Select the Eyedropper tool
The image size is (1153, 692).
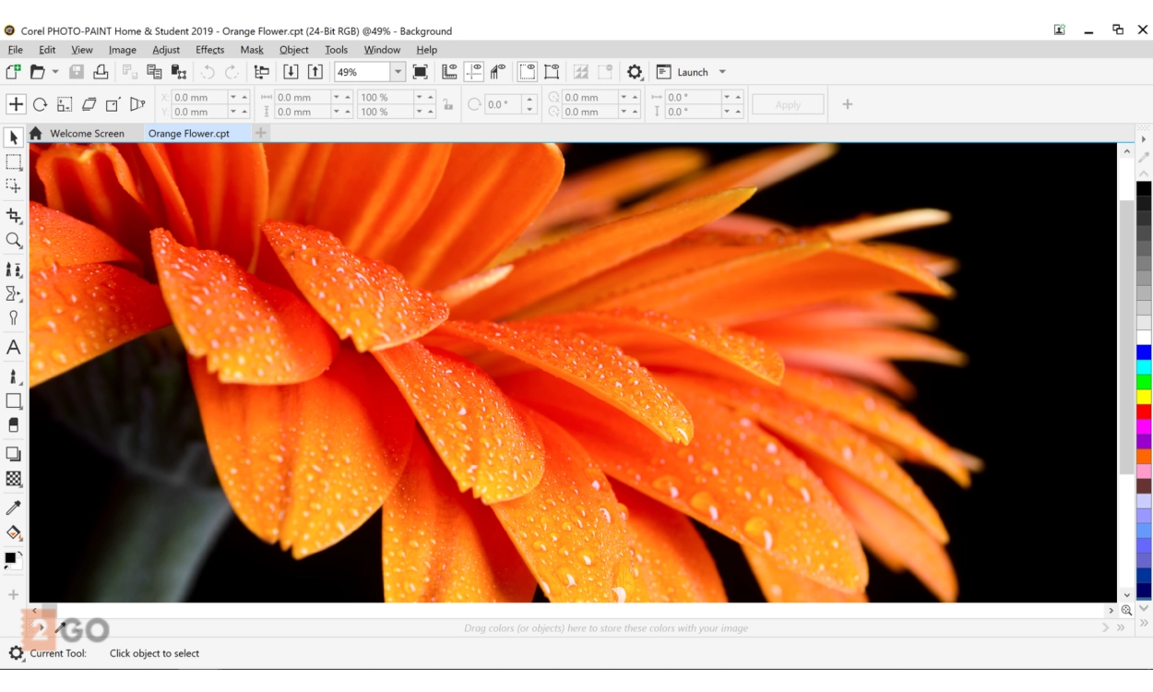tap(14, 507)
